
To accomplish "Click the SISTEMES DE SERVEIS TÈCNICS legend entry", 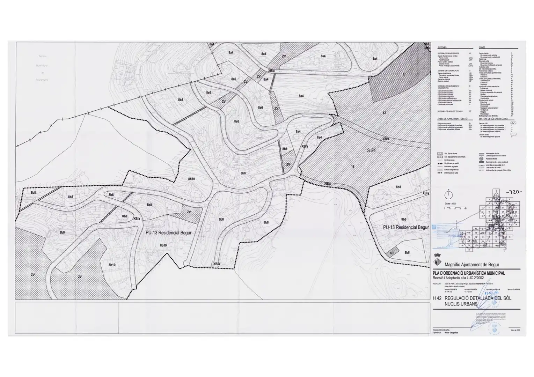I will (x=450, y=111).
